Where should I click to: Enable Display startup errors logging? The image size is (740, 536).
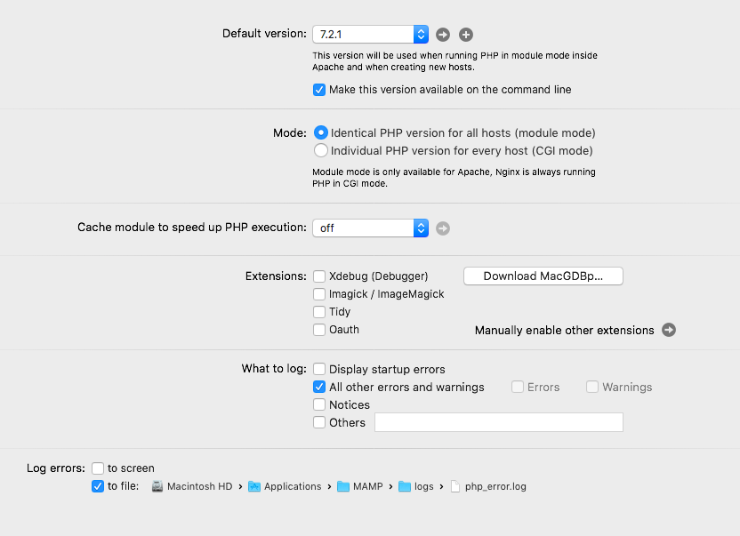[319, 369]
